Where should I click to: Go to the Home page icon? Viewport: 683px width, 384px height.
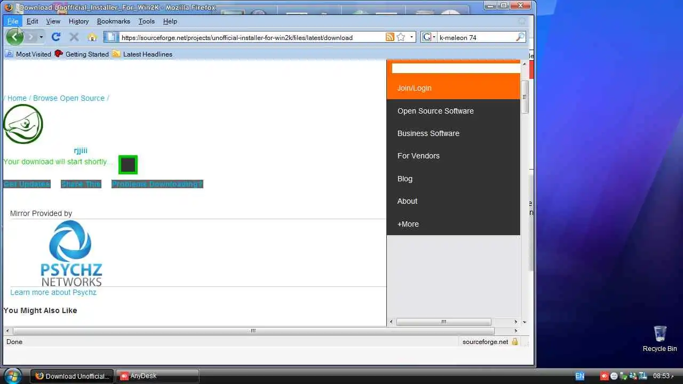point(92,37)
